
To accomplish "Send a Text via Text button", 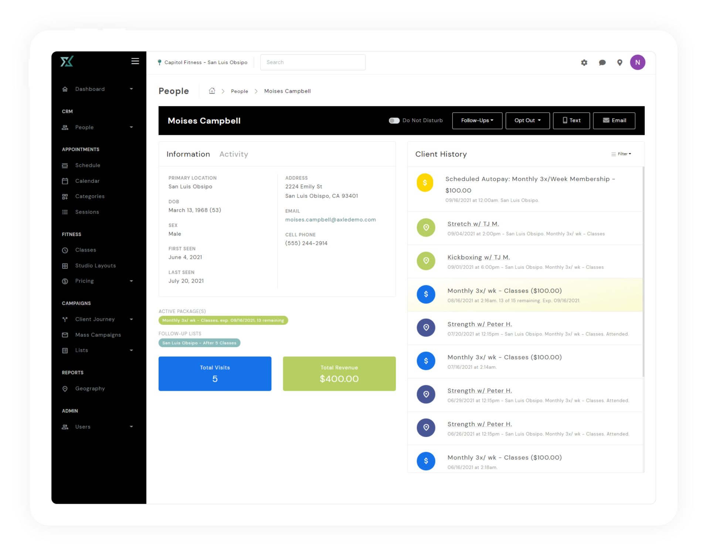I will [571, 121].
